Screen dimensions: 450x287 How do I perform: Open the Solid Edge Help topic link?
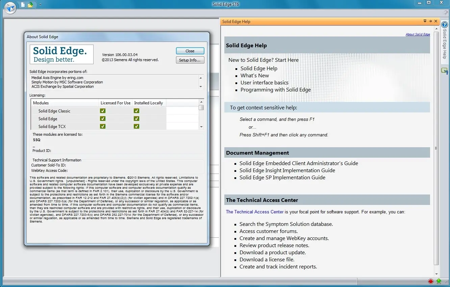coord(259,69)
